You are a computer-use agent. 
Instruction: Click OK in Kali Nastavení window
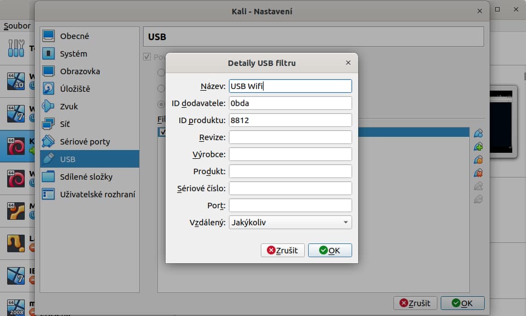click(462, 303)
